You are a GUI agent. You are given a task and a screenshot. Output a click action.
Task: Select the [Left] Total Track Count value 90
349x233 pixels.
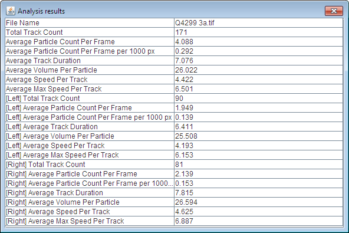pyautogui.click(x=179, y=99)
